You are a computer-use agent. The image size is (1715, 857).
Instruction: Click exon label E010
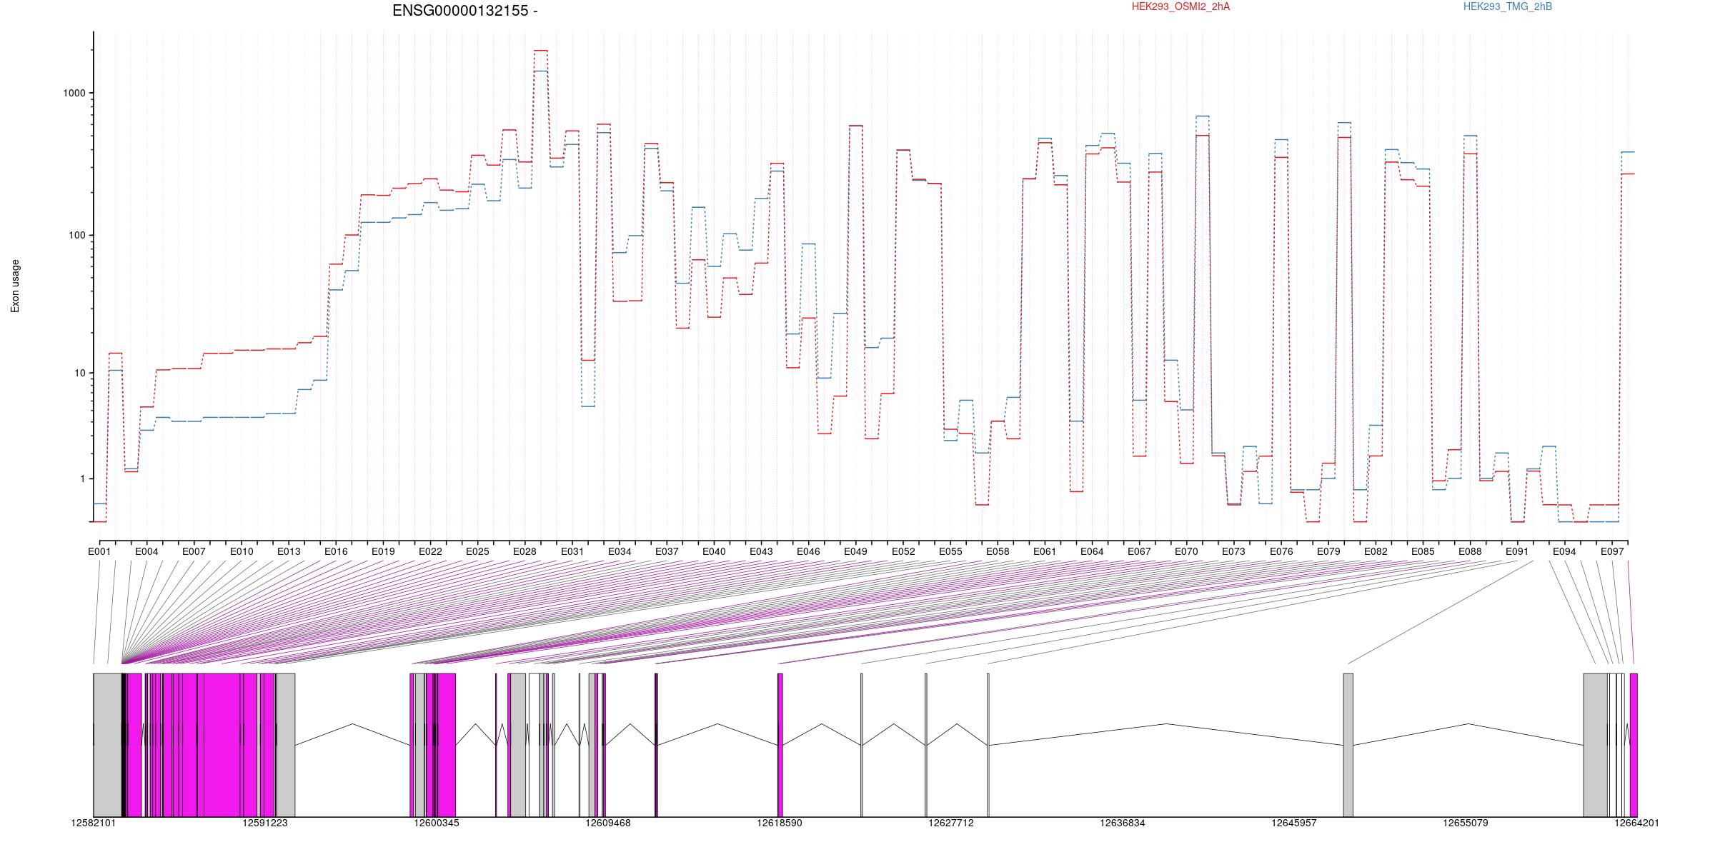242,551
